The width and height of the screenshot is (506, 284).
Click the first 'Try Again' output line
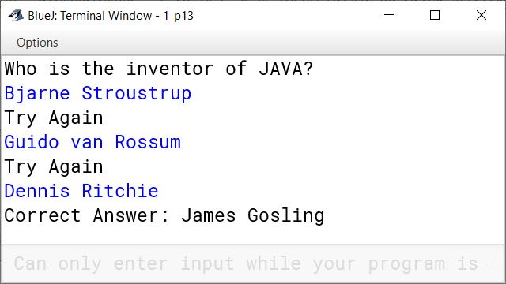point(54,118)
